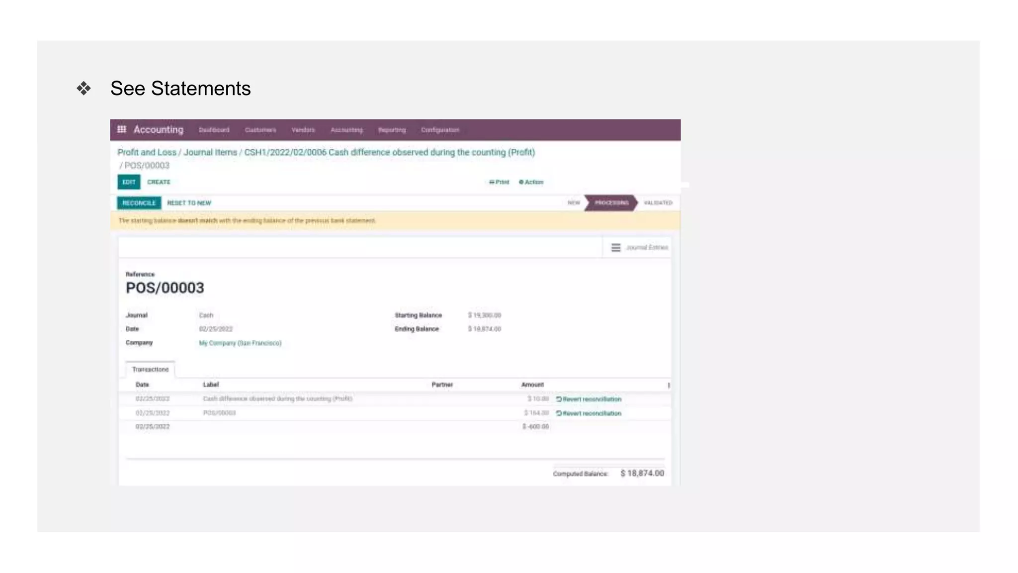Click the Reconcile button
Viewport: 1018px width, 573px height.
139,203
